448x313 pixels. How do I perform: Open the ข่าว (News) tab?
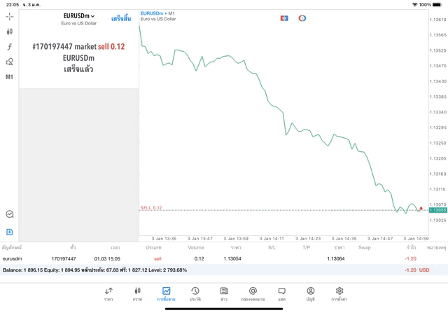click(223, 293)
